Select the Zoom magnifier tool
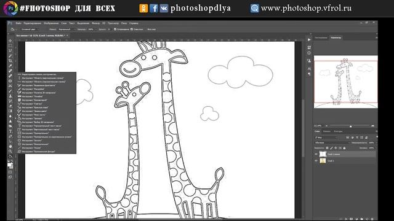The image size is (394, 221). pyautogui.click(x=10, y=152)
